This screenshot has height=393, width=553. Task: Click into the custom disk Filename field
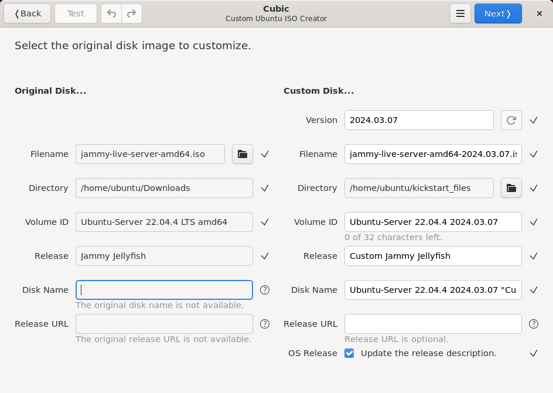click(x=432, y=154)
